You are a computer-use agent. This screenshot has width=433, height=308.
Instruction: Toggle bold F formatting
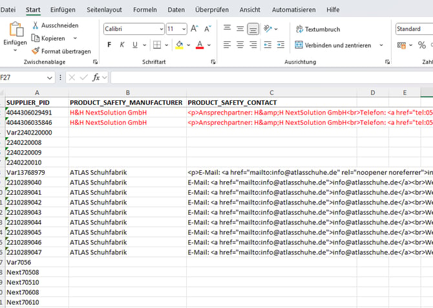point(109,45)
